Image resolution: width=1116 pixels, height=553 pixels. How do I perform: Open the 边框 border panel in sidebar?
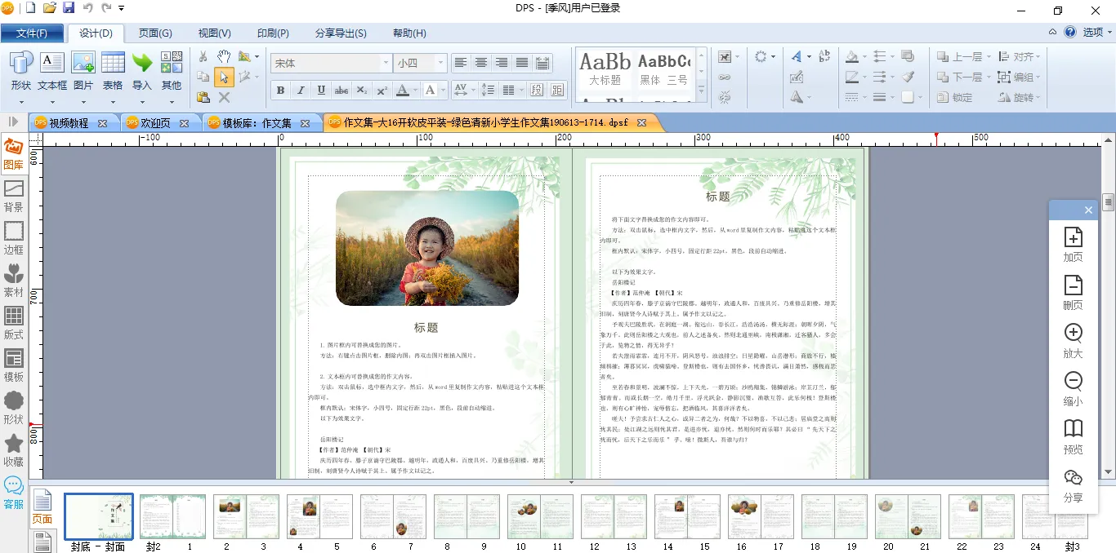pos(14,237)
